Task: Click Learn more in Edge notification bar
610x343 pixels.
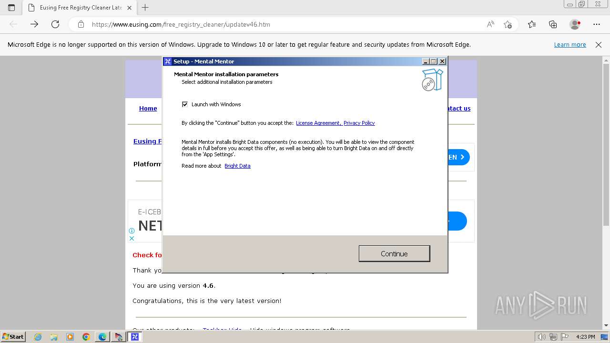Action: 570,45
